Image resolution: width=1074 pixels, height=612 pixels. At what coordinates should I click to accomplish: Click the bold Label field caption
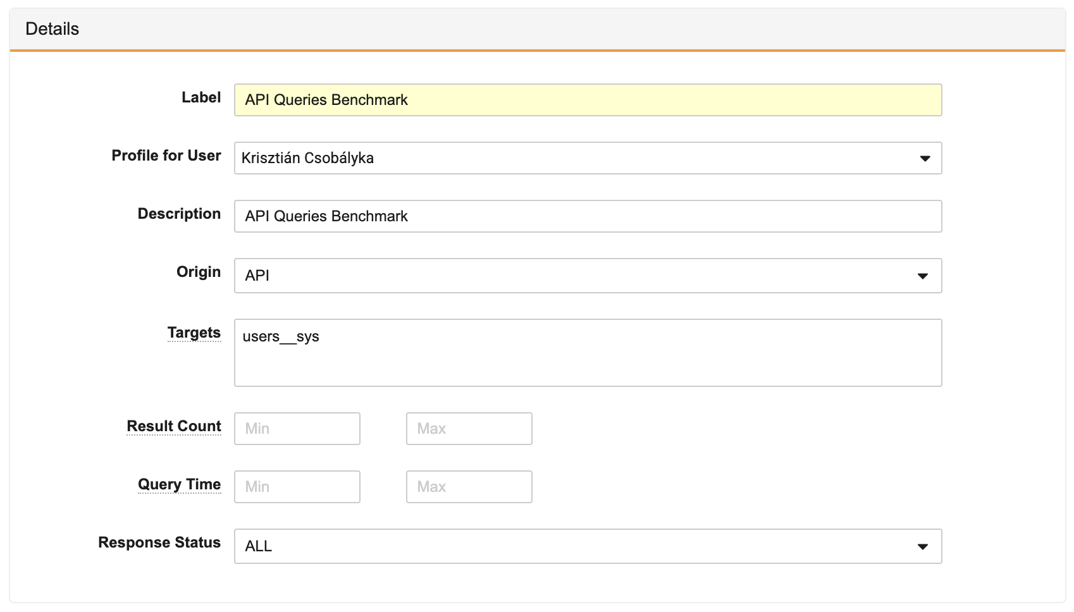(x=201, y=97)
